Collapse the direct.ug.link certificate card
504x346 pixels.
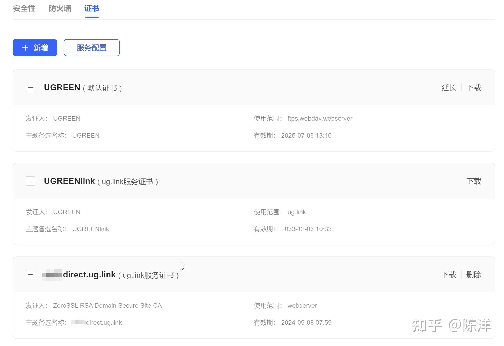pyautogui.click(x=31, y=275)
